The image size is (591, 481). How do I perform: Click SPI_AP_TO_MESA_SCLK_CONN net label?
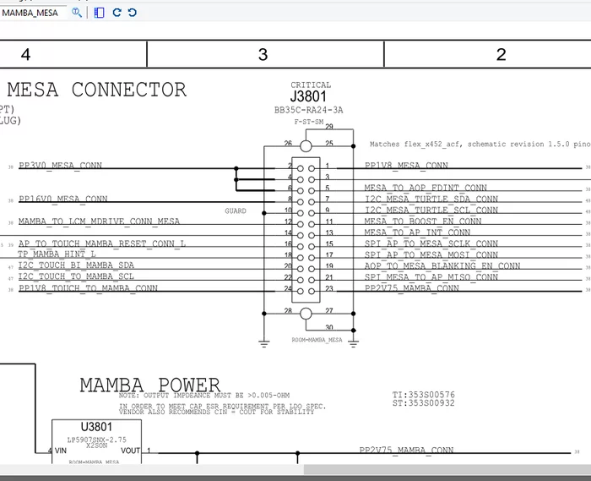[x=431, y=243]
